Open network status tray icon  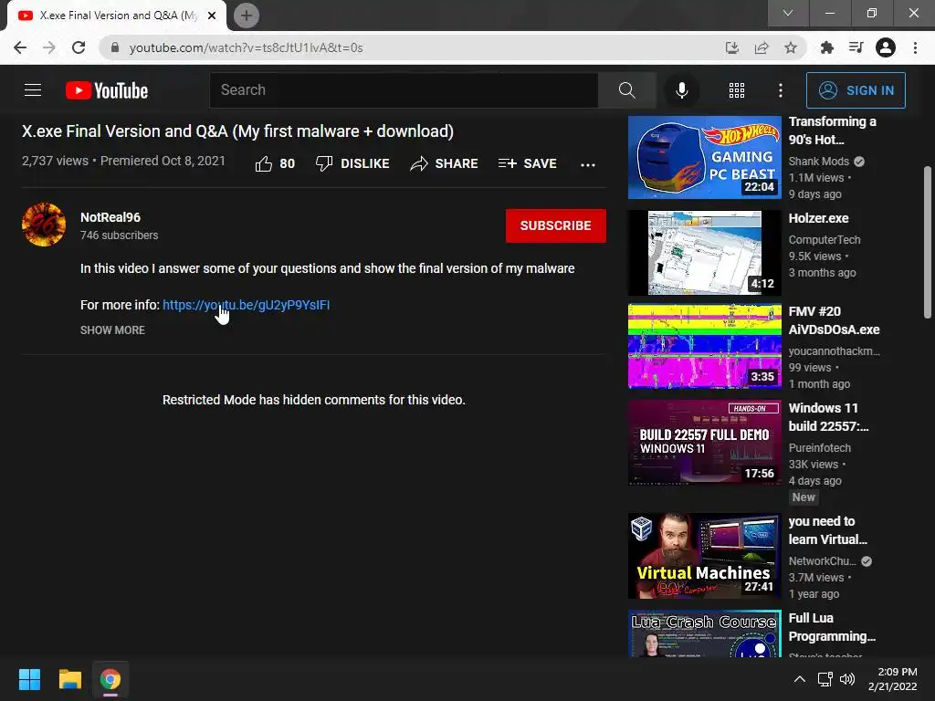[825, 679]
